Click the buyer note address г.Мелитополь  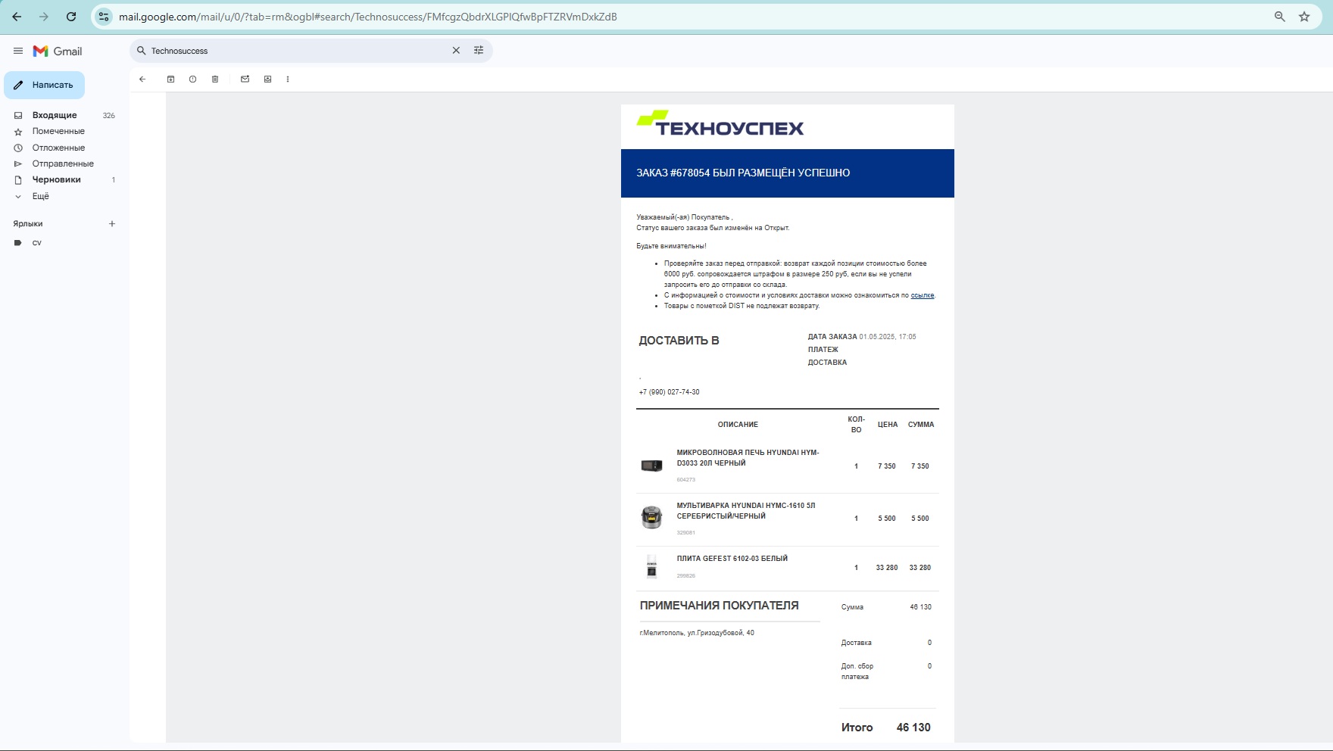coord(697,633)
